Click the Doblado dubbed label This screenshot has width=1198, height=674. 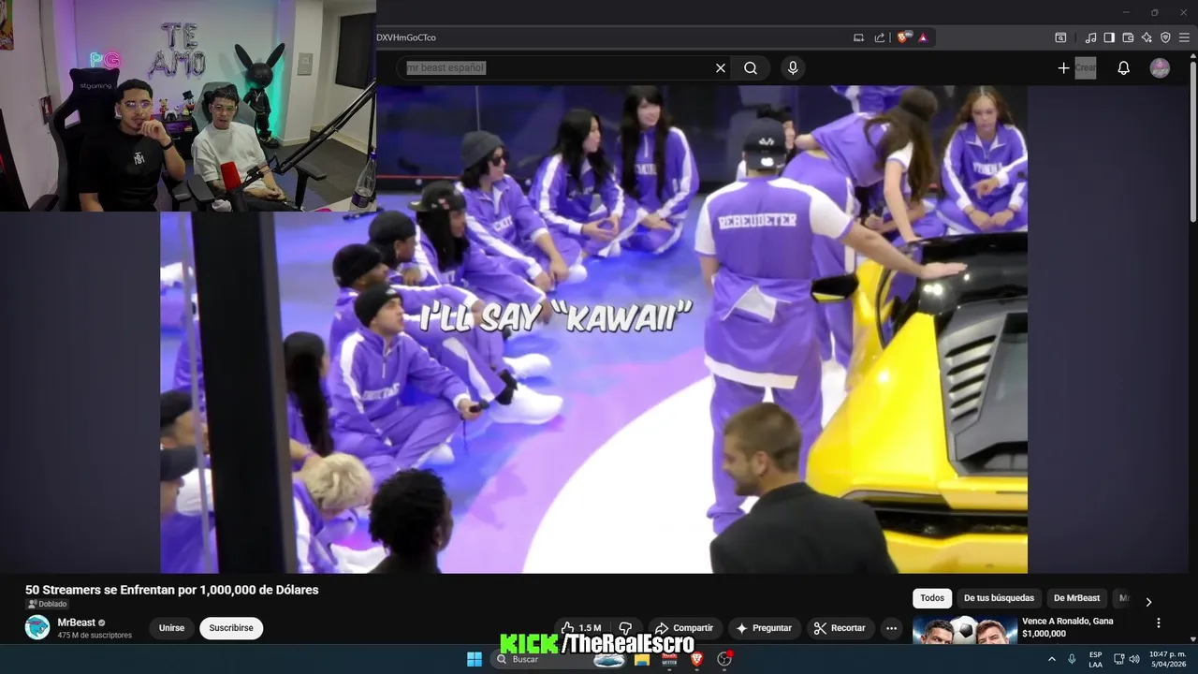[47, 605]
